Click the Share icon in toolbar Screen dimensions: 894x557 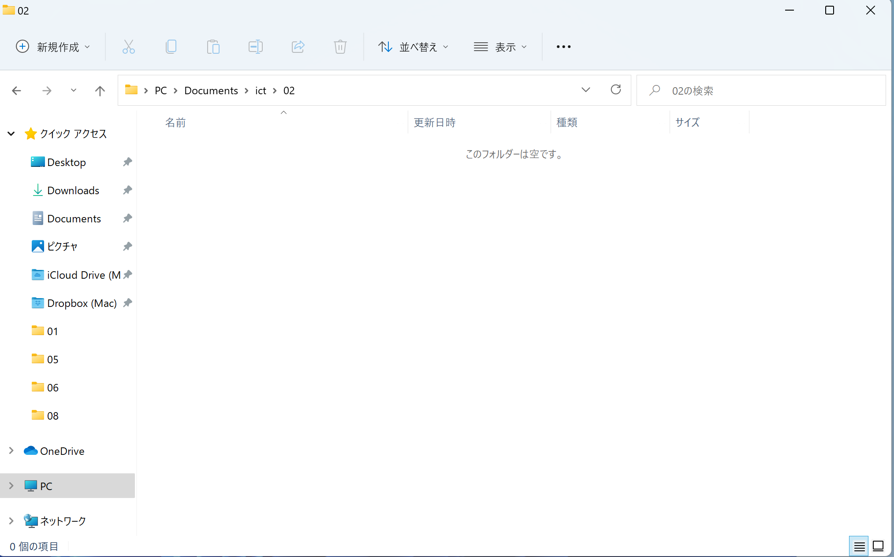click(x=298, y=47)
